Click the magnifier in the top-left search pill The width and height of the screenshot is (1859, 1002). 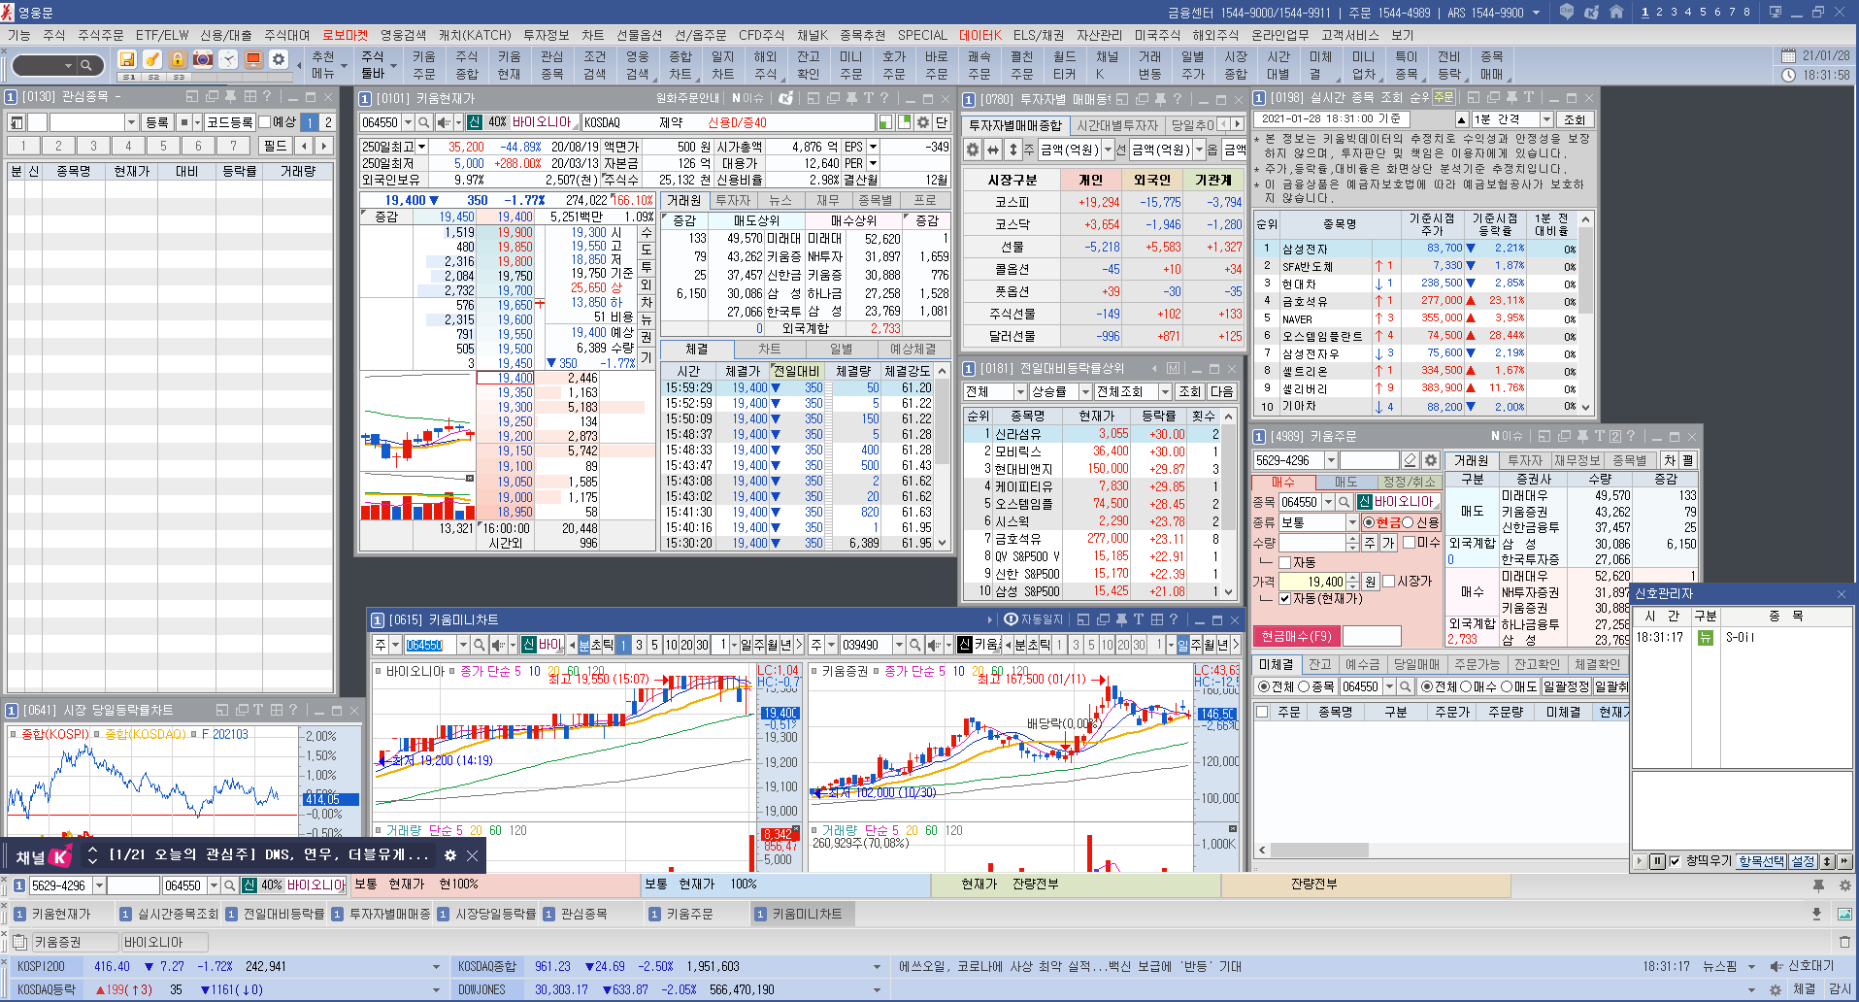(86, 65)
